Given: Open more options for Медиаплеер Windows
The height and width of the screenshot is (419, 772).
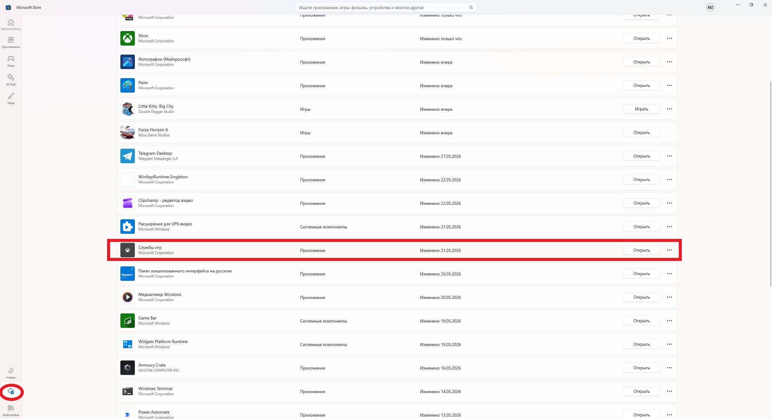Looking at the screenshot, I should pos(669,297).
